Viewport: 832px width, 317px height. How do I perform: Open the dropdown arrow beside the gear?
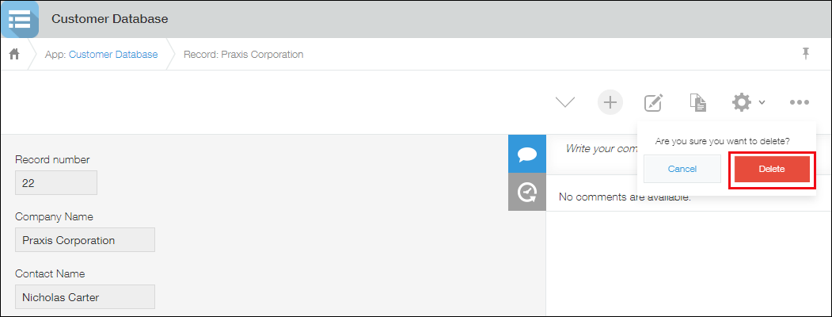(x=762, y=102)
